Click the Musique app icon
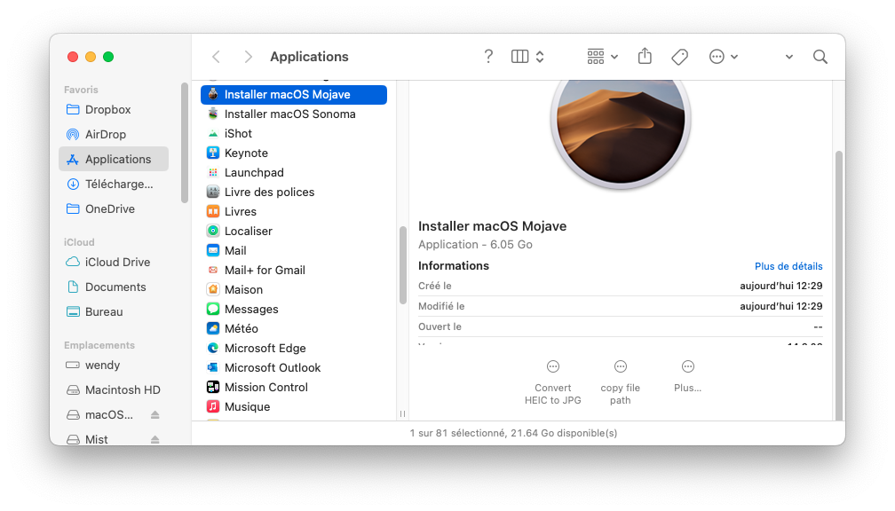 coord(213,406)
